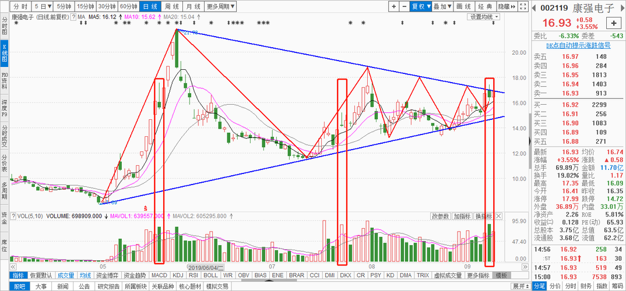Screen dimensions: 626x291
Task: Toggle 成交量 indicator on
Action: point(65,275)
